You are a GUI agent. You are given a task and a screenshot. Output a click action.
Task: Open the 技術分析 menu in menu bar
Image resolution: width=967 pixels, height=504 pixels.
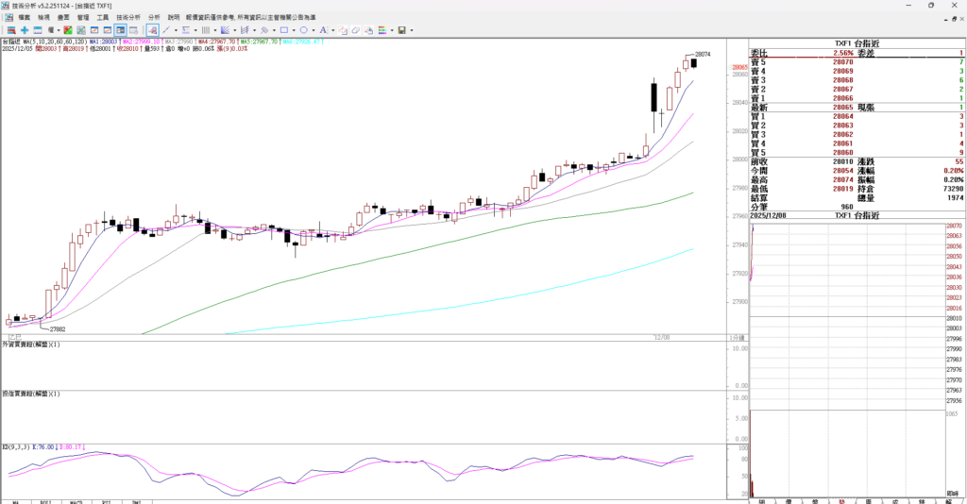point(128,18)
